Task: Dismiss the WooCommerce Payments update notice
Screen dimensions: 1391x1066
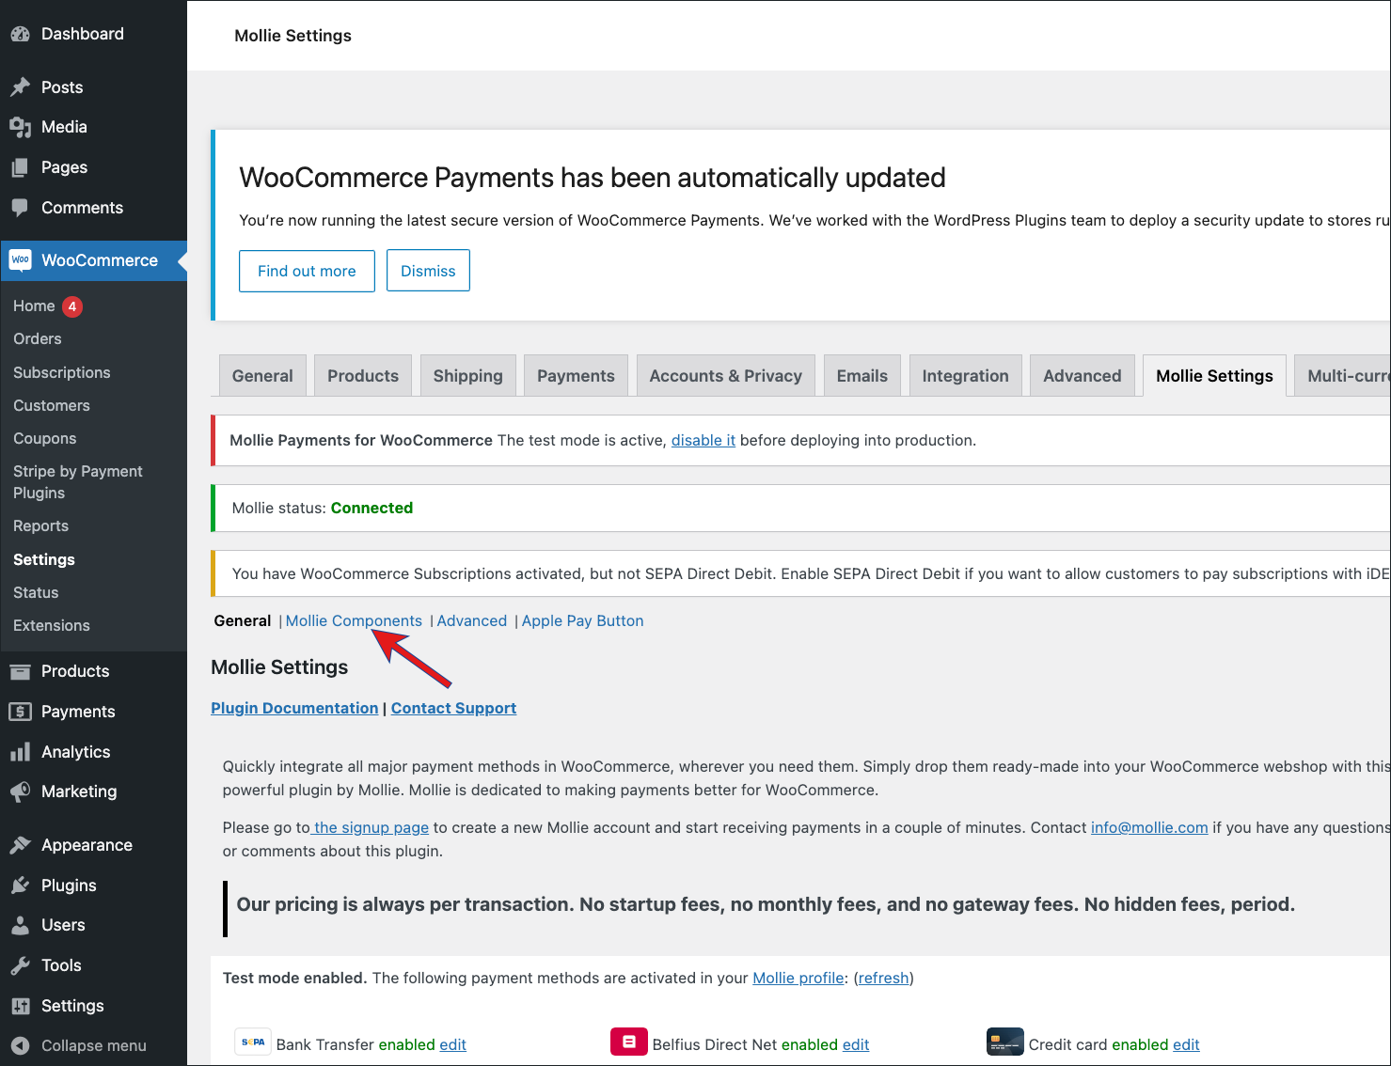Action: point(428,270)
